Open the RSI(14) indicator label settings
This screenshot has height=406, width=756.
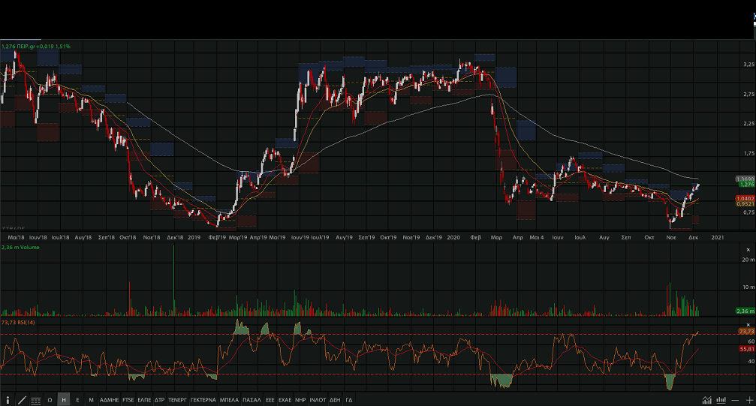tap(28, 322)
